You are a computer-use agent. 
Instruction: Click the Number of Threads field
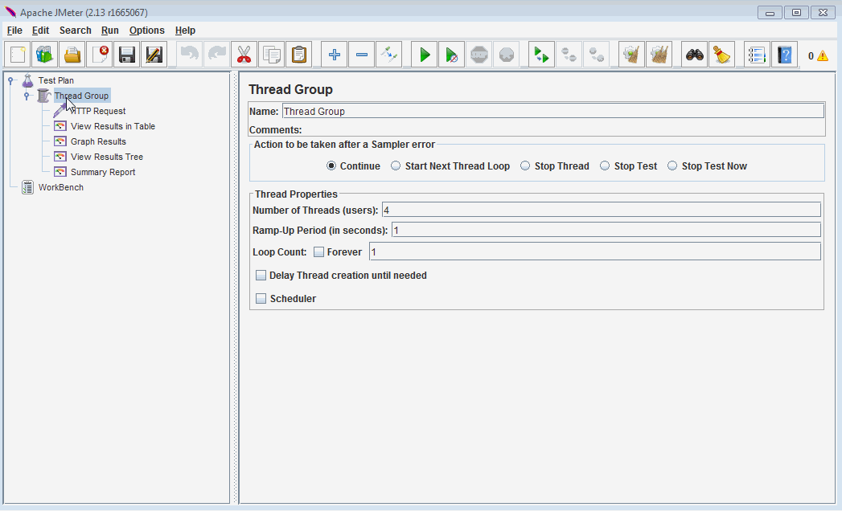pyautogui.click(x=601, y=210)
